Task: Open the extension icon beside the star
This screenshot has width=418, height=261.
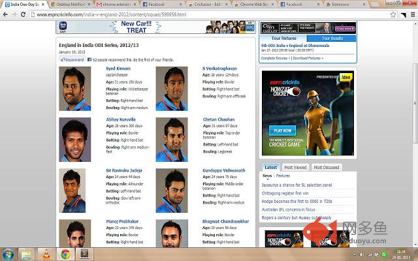Action: 403,15
